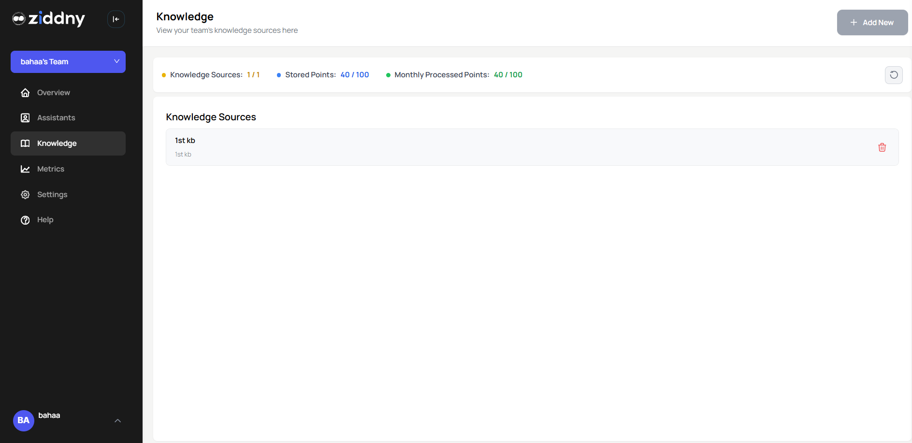Click the green Monthly Processed Points dot

389,75
